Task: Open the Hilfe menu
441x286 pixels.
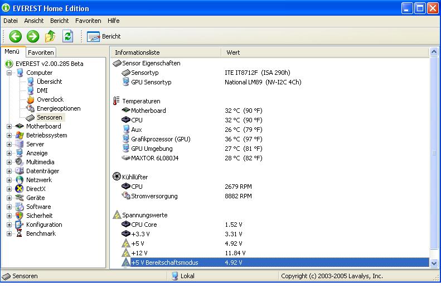Action: [x=113, y=21]
